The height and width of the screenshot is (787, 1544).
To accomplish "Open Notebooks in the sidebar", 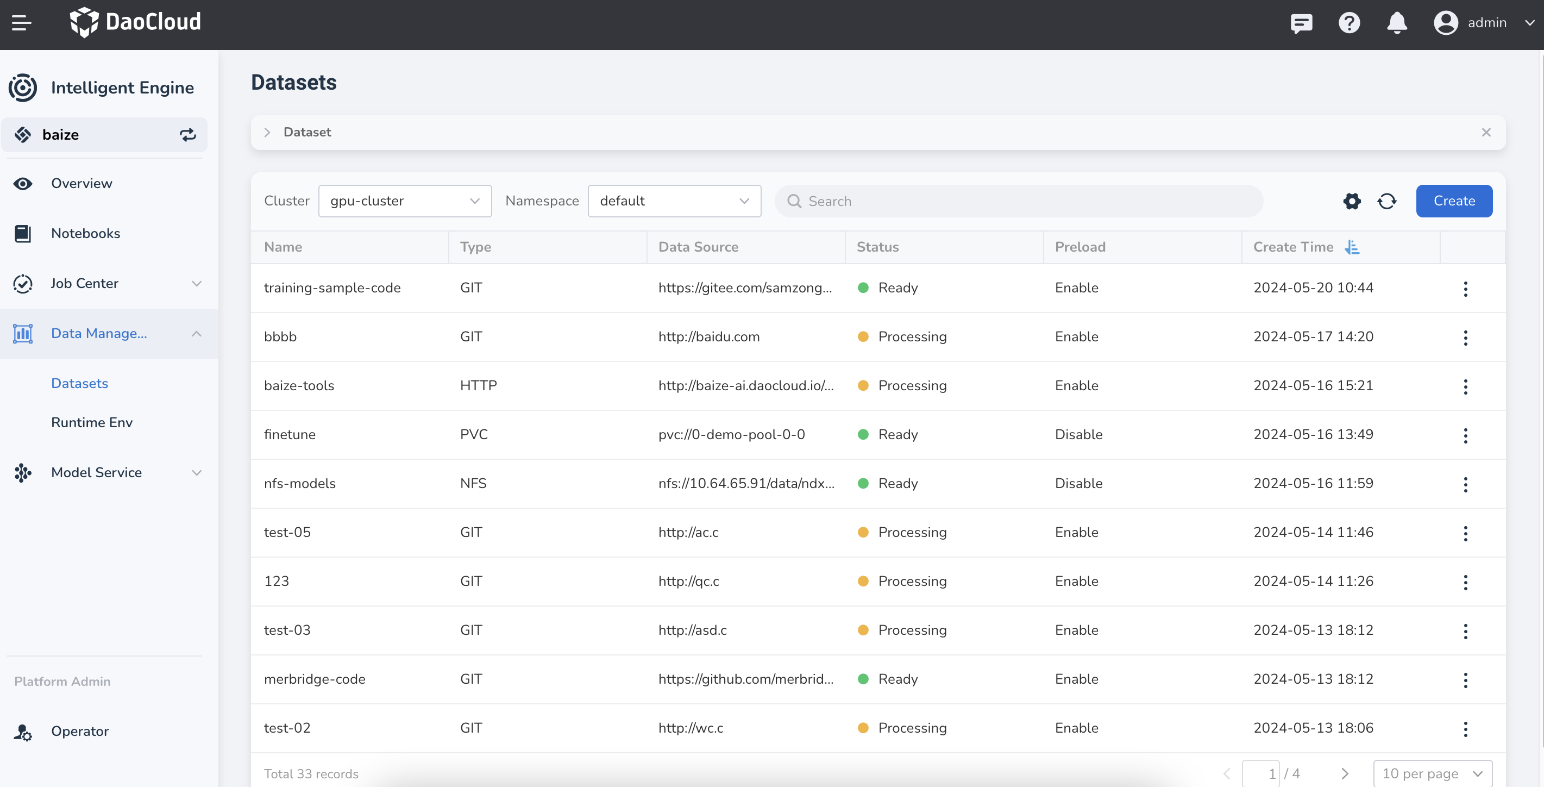I will click(85, 233).
